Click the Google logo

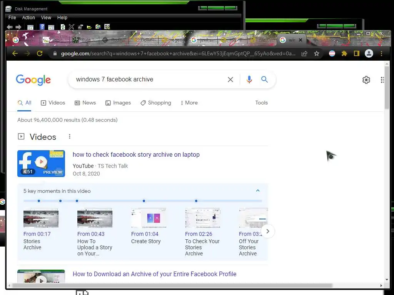pyautogui.click(x=33, y=80)
